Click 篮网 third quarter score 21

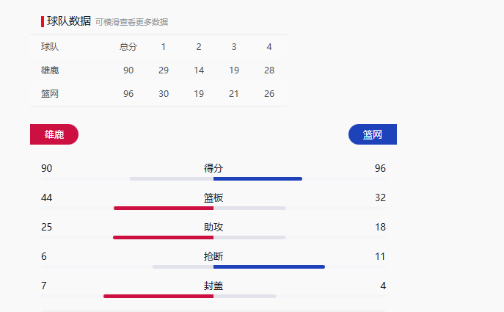(x=234, y=94)
